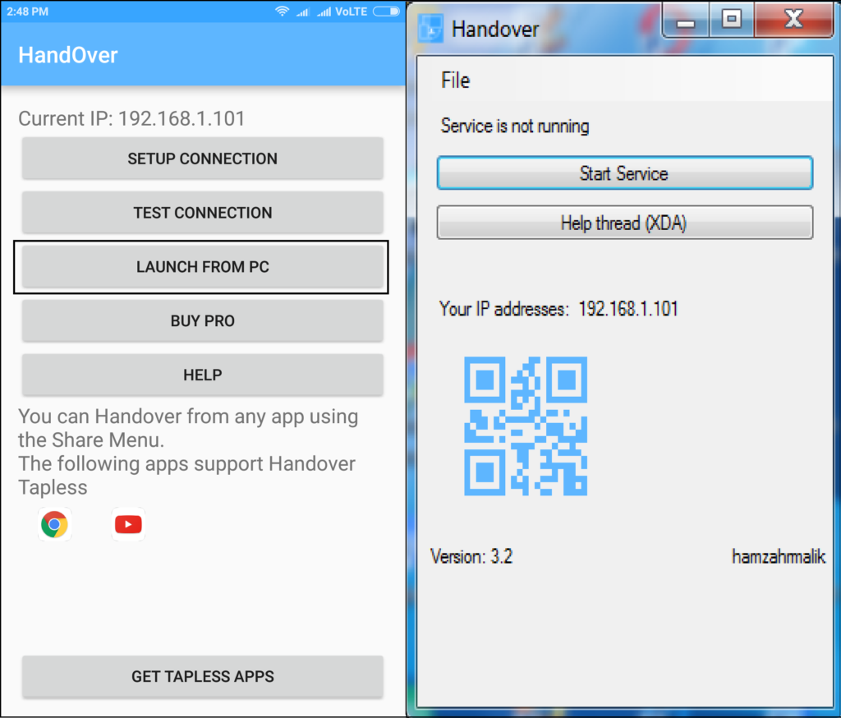Click the Handover window title icon

pos(430,29)
